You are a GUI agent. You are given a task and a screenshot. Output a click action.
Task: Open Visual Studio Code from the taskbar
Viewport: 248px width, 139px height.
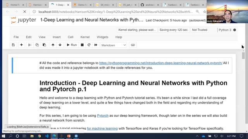click(47, 136)
